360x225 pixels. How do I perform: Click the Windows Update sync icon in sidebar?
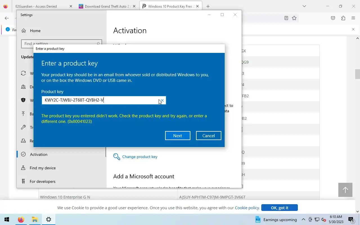(23, 73)
